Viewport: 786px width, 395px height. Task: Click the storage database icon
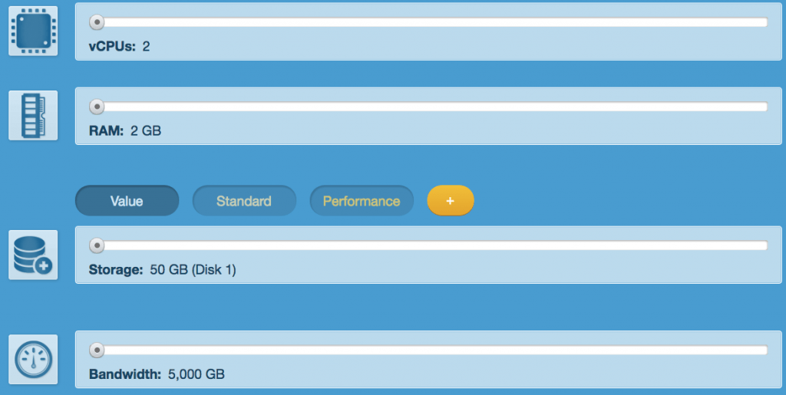point(33,255)
